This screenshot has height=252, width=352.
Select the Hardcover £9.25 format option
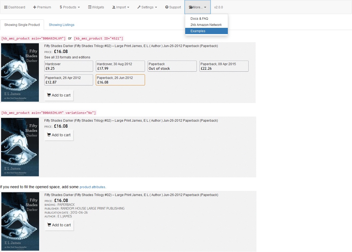point(69,66)
